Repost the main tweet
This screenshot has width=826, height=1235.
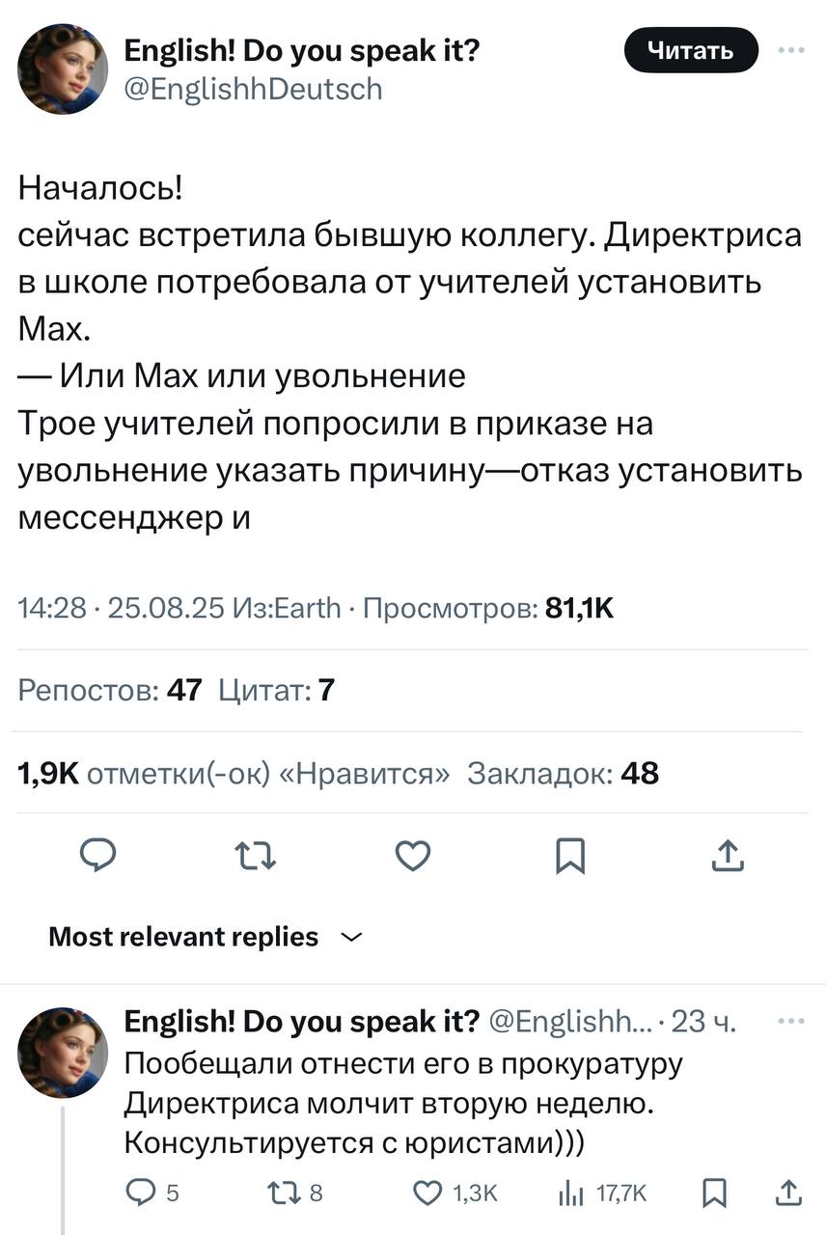coord(254,856)
